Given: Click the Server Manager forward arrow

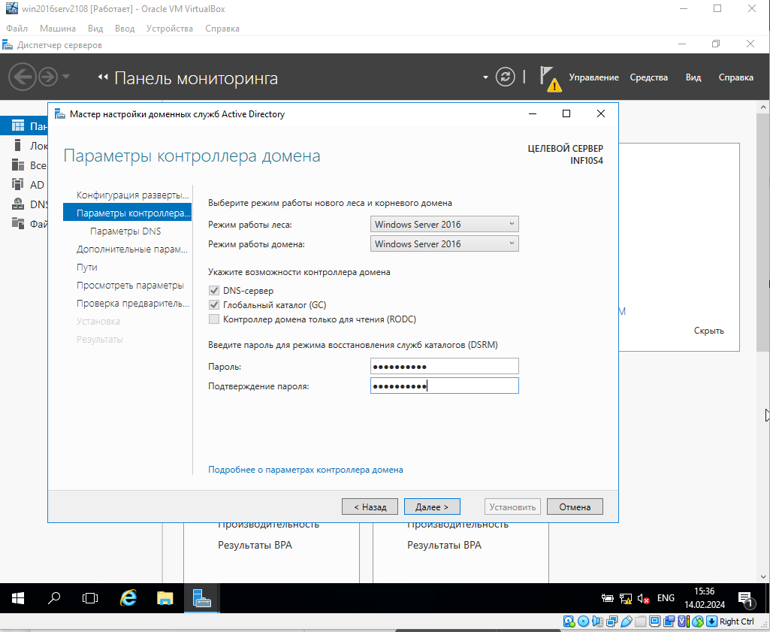Looking at the screenshot, I should [x=48, y=77].
